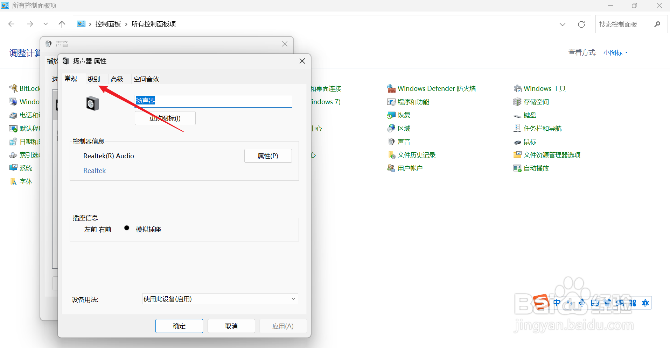
Task: Click 更改图标 button
Action: [x=165, y=118]
